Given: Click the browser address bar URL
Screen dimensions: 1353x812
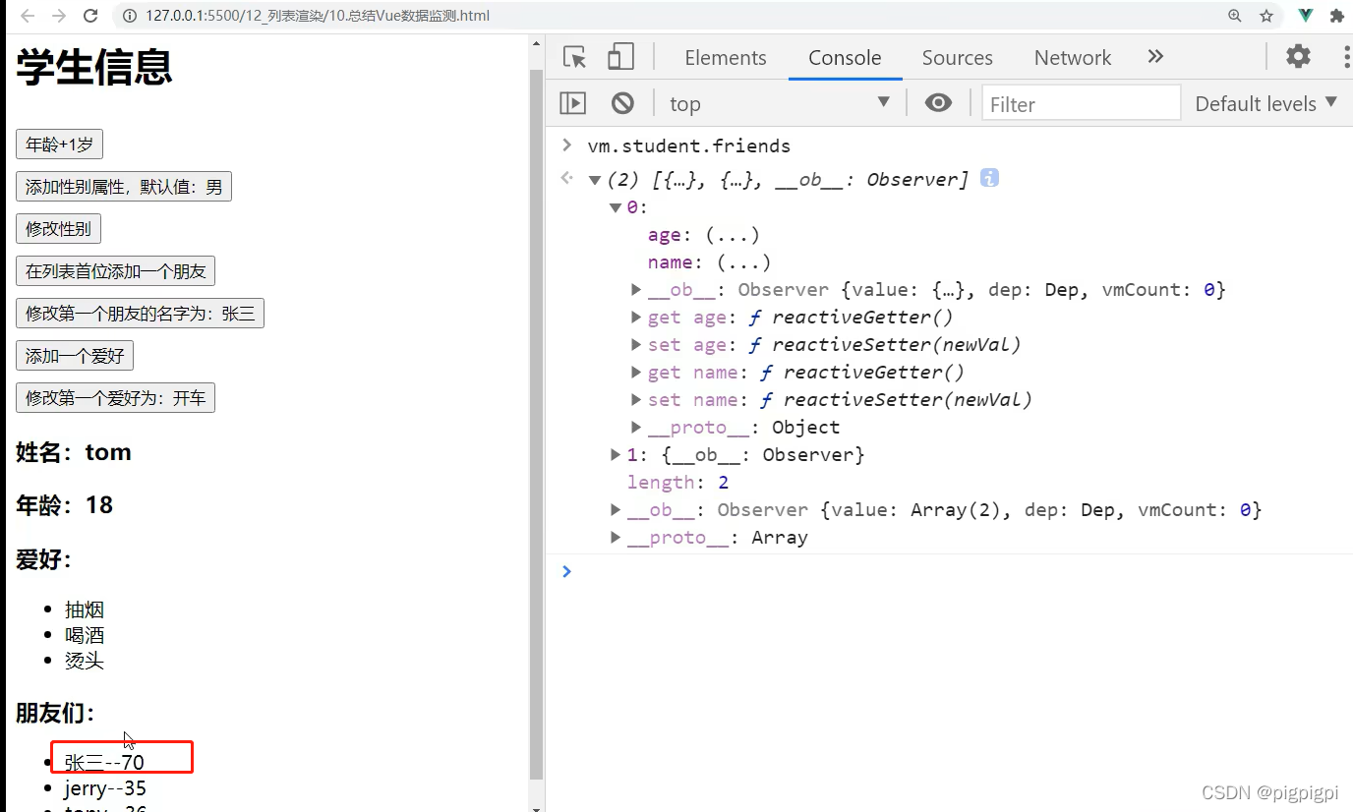Looking at the screenshot, I should click(318, 16).
